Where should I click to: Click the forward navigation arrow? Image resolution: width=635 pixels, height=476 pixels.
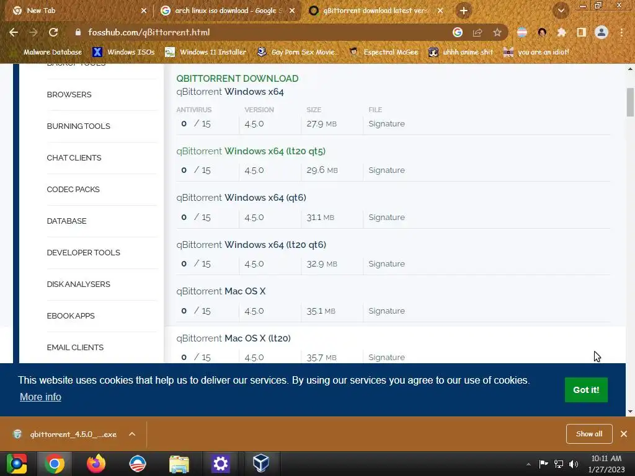[x=33, y=32]
